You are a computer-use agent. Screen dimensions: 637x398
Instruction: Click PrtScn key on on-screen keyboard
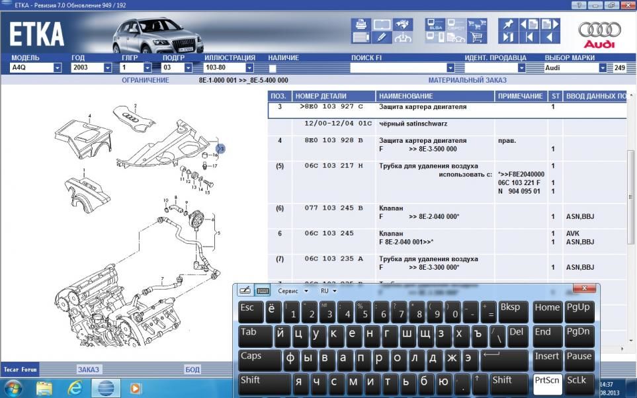tap(547, 383)
